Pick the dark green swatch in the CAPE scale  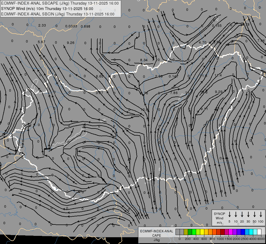[190, 232]
